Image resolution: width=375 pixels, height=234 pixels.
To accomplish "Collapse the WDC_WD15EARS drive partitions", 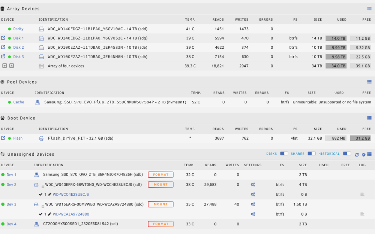I will pos(43,207).
